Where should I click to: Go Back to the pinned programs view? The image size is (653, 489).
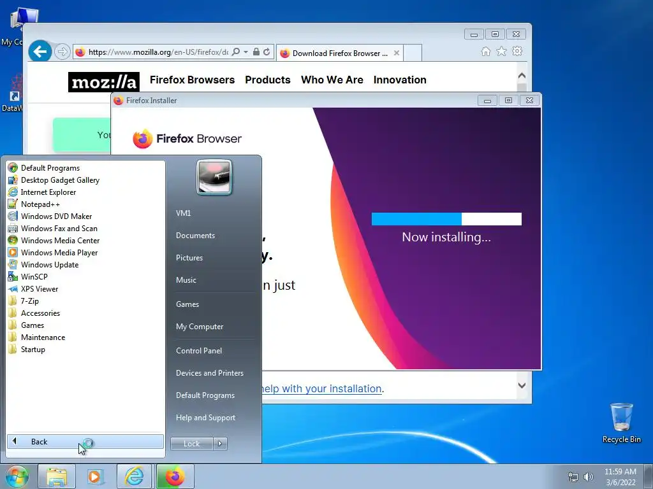tap(85, 442)
